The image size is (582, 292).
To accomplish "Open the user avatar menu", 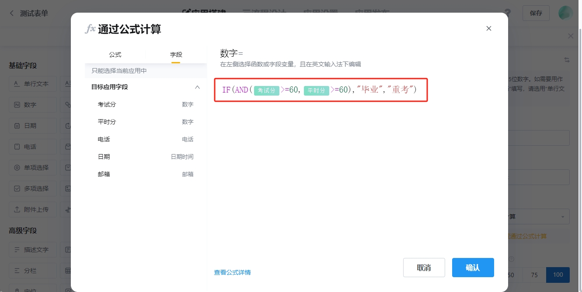I will [x=565, y=13].
